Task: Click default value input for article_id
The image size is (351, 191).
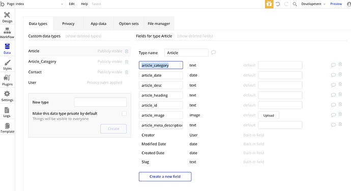Action: (280, 105)
